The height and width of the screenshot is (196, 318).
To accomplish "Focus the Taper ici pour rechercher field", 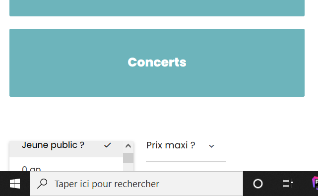I will tap(136, 184).
